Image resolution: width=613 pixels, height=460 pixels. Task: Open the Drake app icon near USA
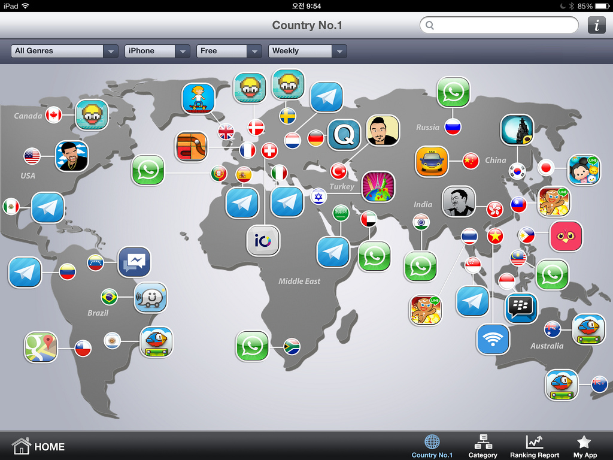72,156
